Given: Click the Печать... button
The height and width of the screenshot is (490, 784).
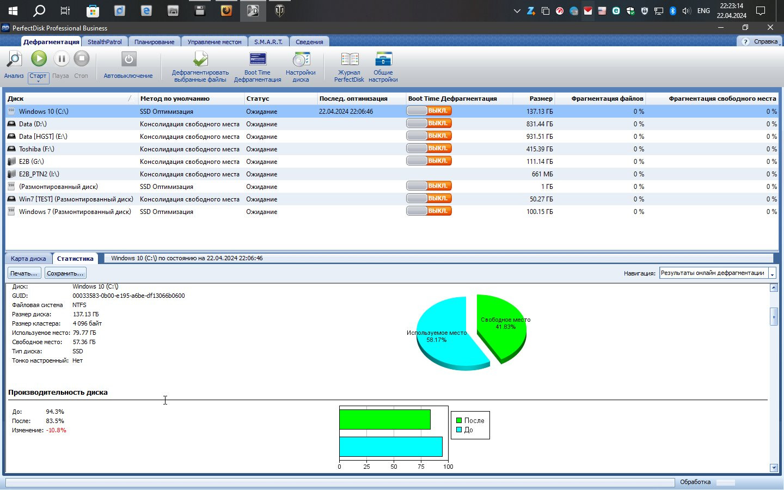Looking at the screenshot, I should tap(24, 273).
